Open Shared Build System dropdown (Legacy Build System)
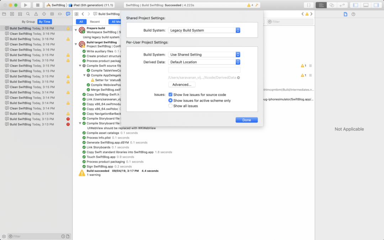384x240 pixels. [x=204, y=30]
